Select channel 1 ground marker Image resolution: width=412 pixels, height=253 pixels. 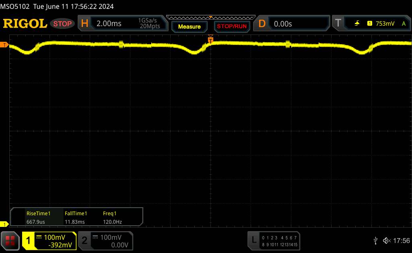pyautogui.click(x=4, y=224)
